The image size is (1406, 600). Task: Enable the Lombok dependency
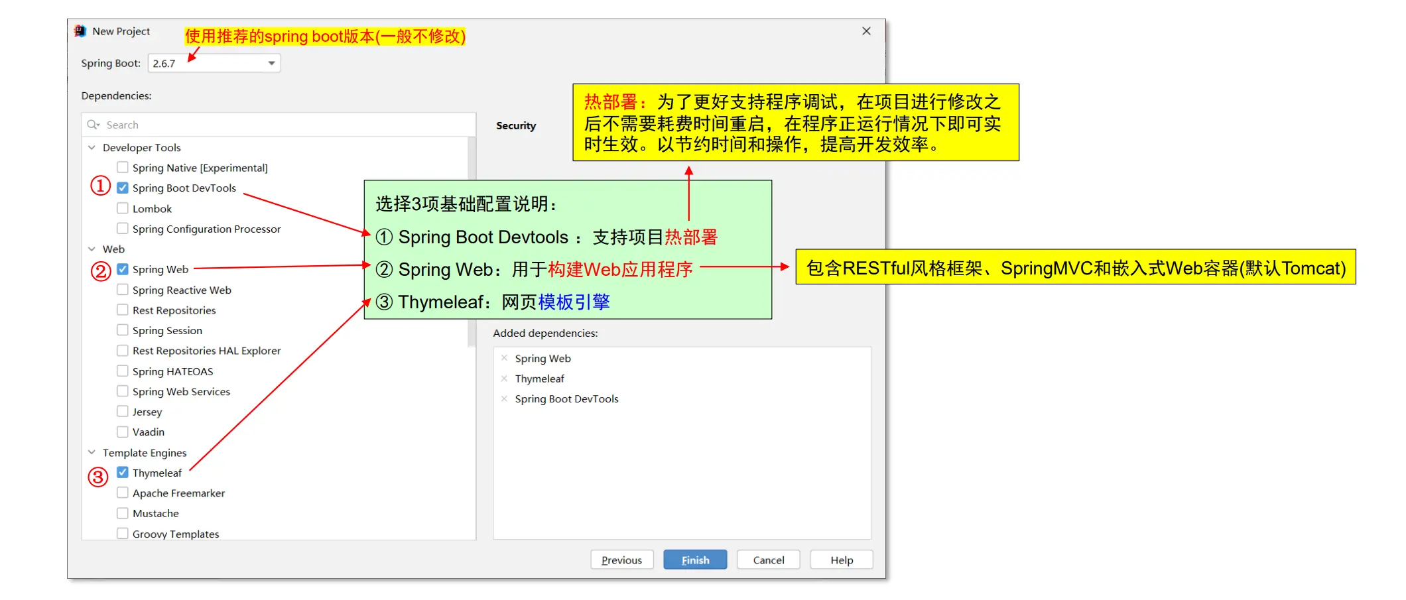coord(123,208)
